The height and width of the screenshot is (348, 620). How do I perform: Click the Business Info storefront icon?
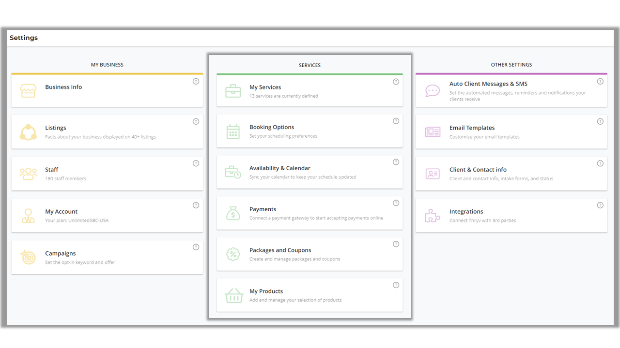pos(28,91)
